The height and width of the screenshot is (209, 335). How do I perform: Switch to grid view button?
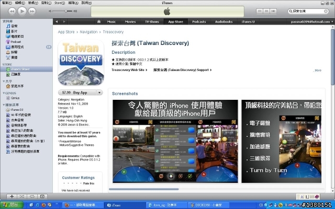266,11
